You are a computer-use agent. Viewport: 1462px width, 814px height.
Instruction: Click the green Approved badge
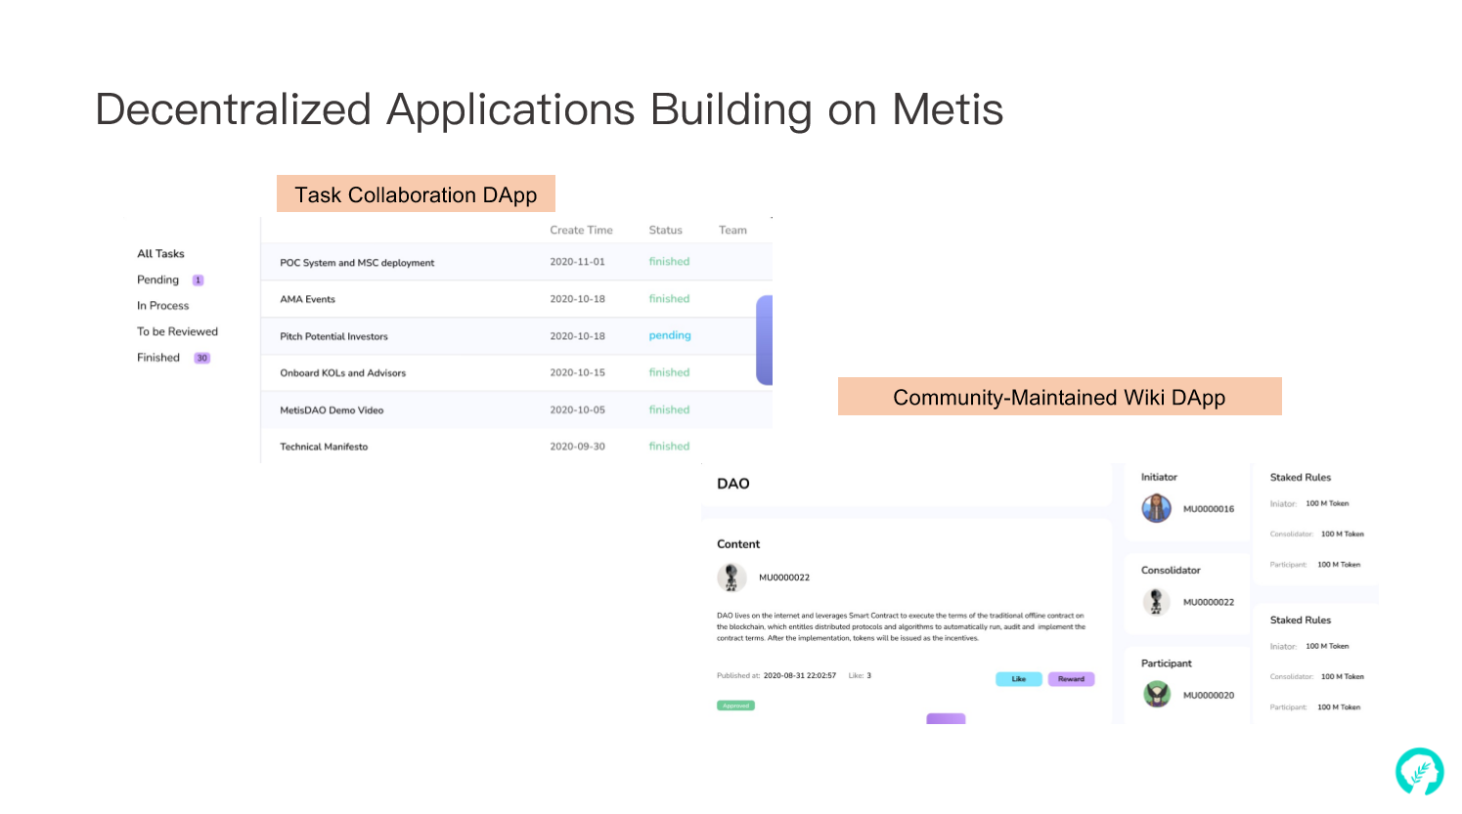(x=735, y=706)
